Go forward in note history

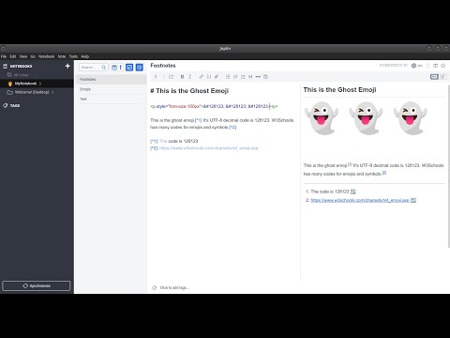(163, 77)
